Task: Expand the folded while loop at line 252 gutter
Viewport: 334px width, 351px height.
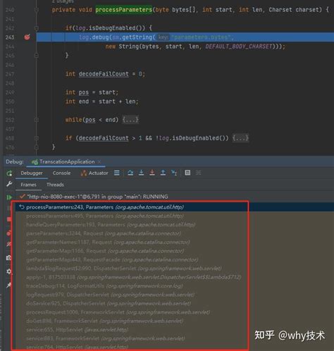Action: point(37,120)
